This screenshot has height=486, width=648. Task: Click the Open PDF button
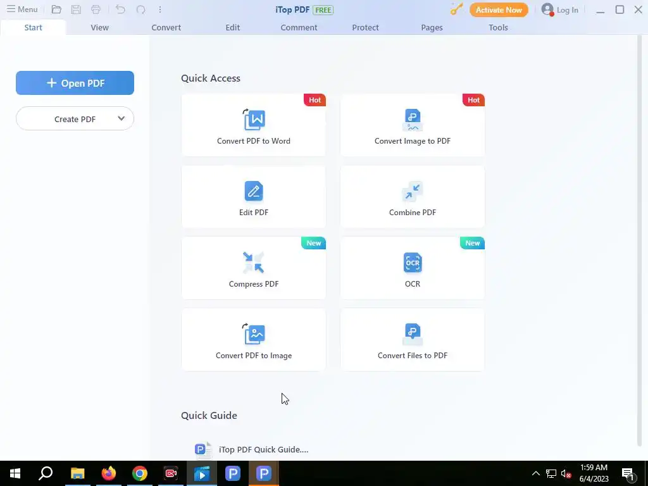75,83
